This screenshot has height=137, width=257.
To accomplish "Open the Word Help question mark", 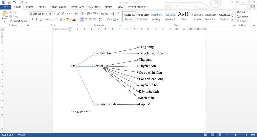I will coord(232,2).
